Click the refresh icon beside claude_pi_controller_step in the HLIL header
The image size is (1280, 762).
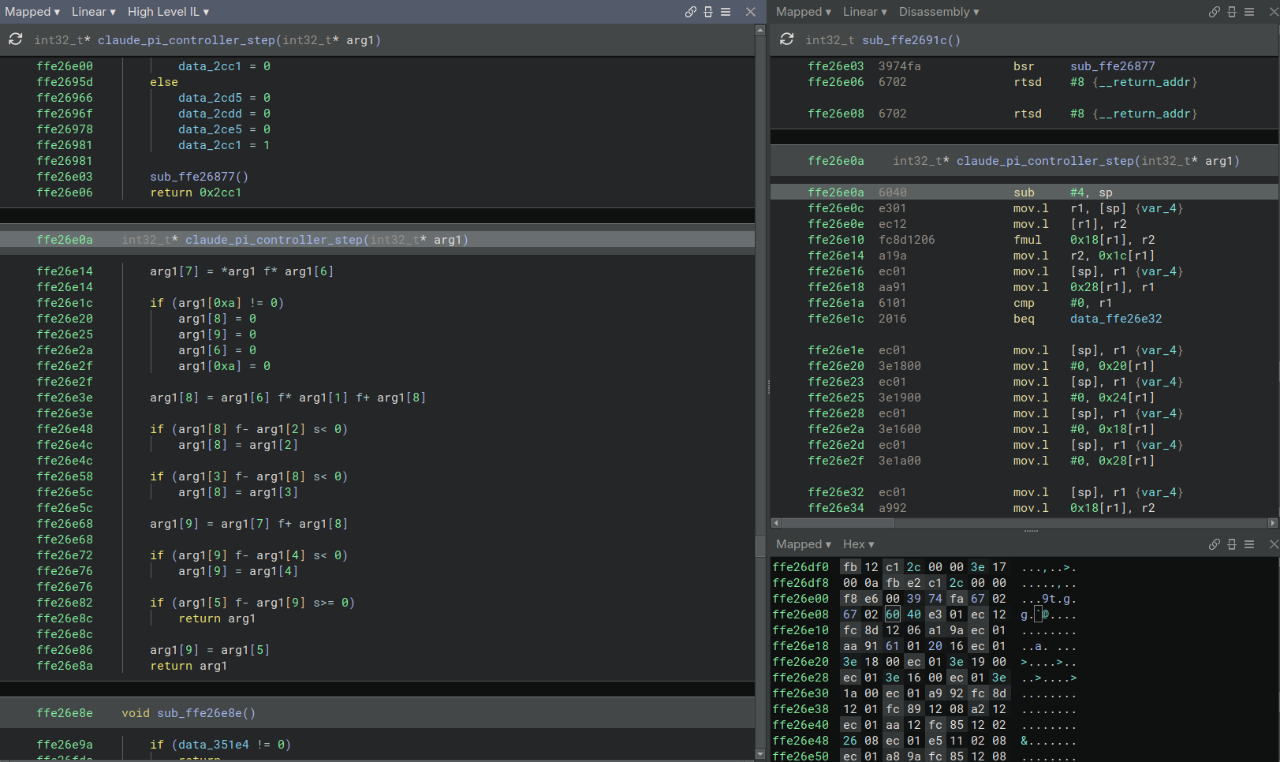coord(15,39)
